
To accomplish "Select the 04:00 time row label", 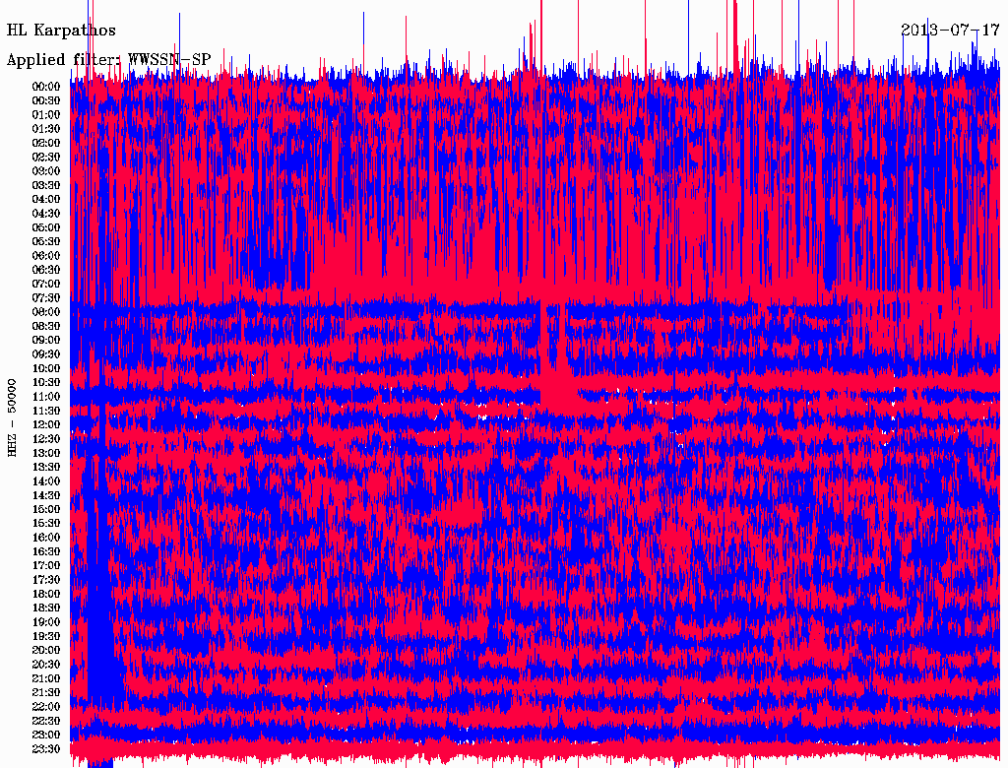I will click(46, 200).
